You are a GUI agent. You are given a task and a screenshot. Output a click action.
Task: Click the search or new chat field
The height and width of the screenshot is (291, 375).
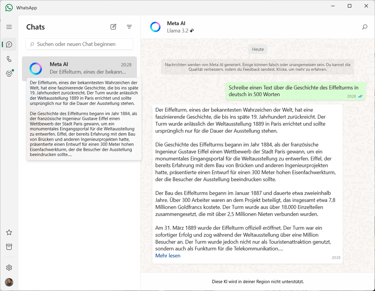(x=79, y=44)
